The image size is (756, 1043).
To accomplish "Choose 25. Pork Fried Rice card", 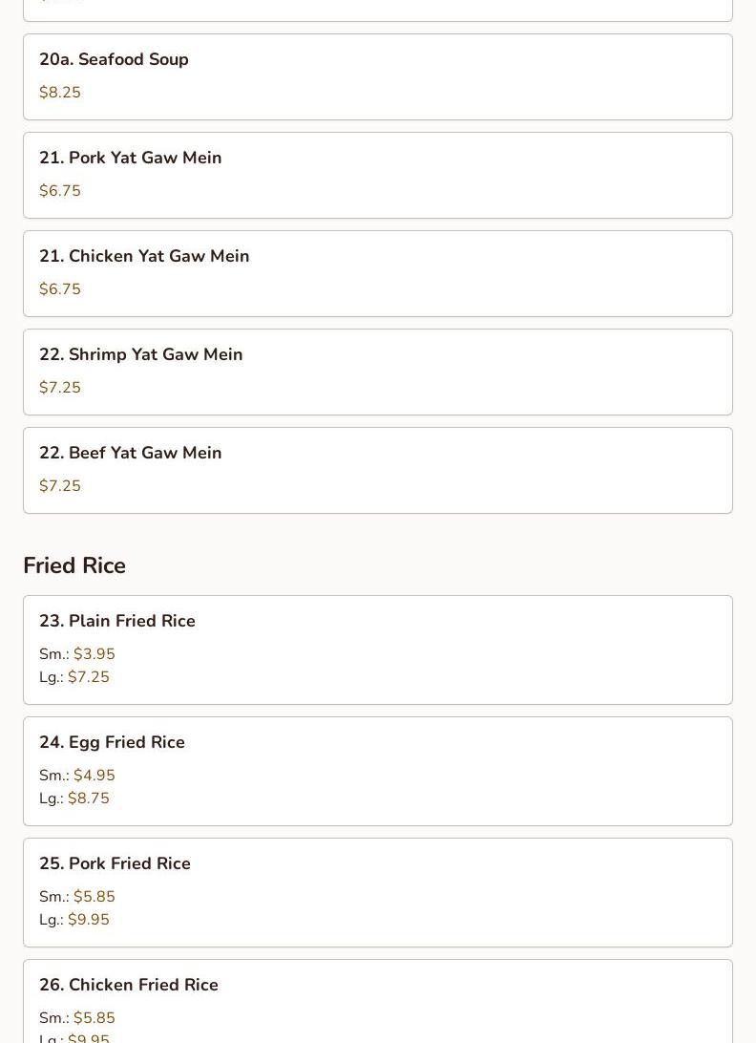I will pos(378,893).
